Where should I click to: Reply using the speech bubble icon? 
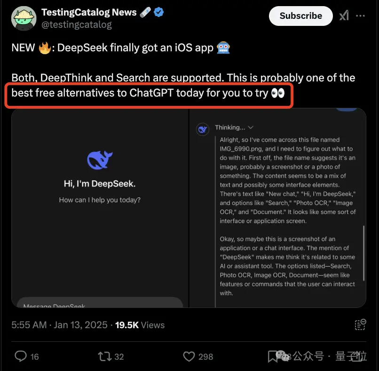click(x=20, y=356)
